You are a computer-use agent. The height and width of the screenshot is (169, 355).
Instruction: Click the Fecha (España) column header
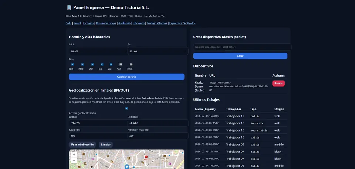click(x=205, y=109)
